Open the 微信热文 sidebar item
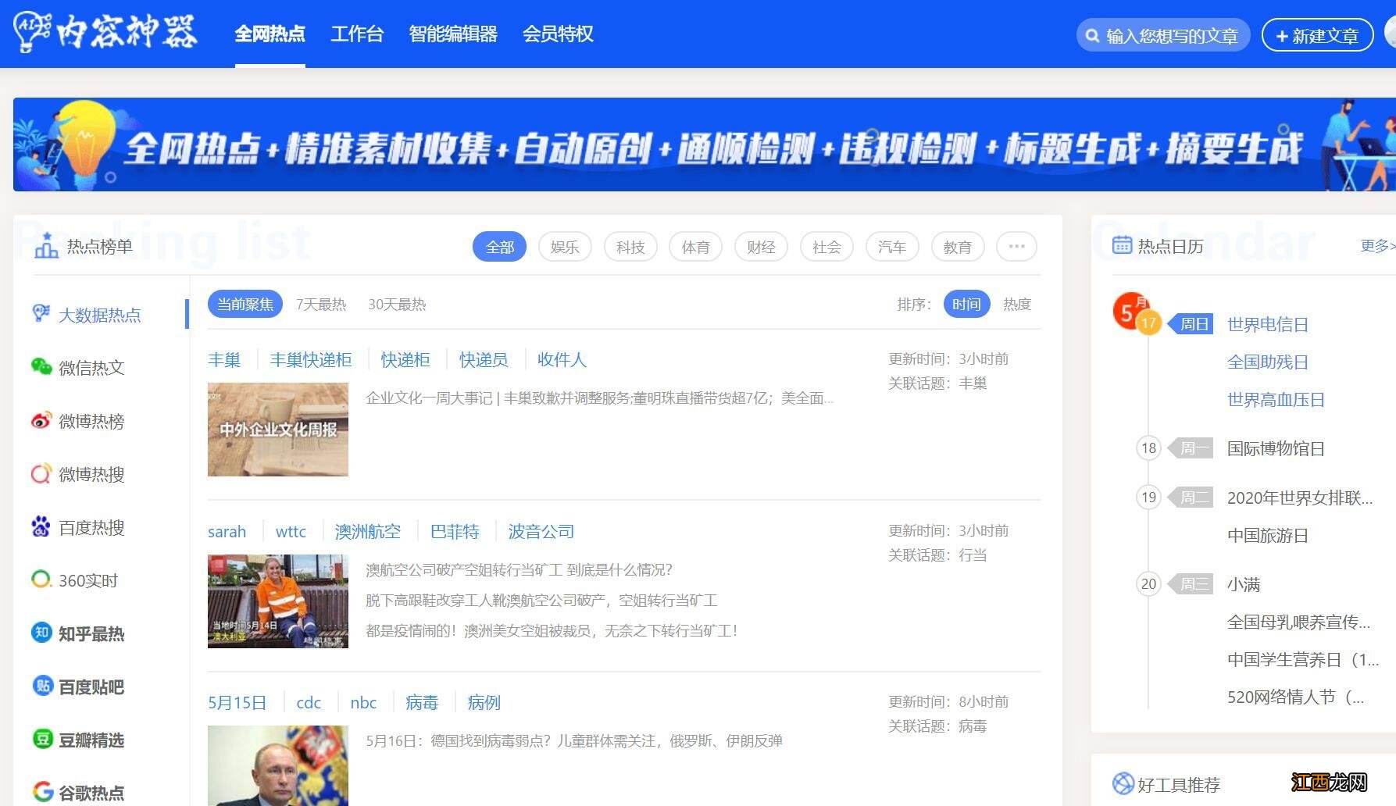The width and height of the screenshot is (1396, 806). (91, 367)
